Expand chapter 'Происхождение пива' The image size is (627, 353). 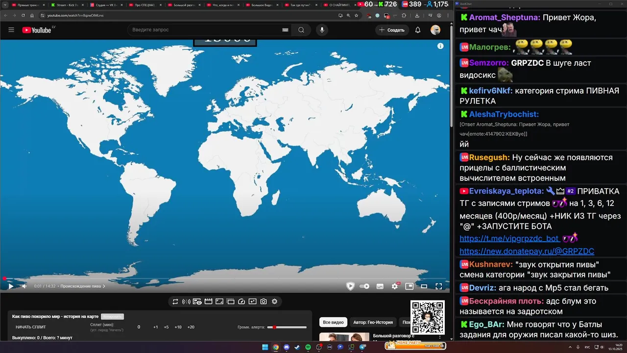click(82, 286)
